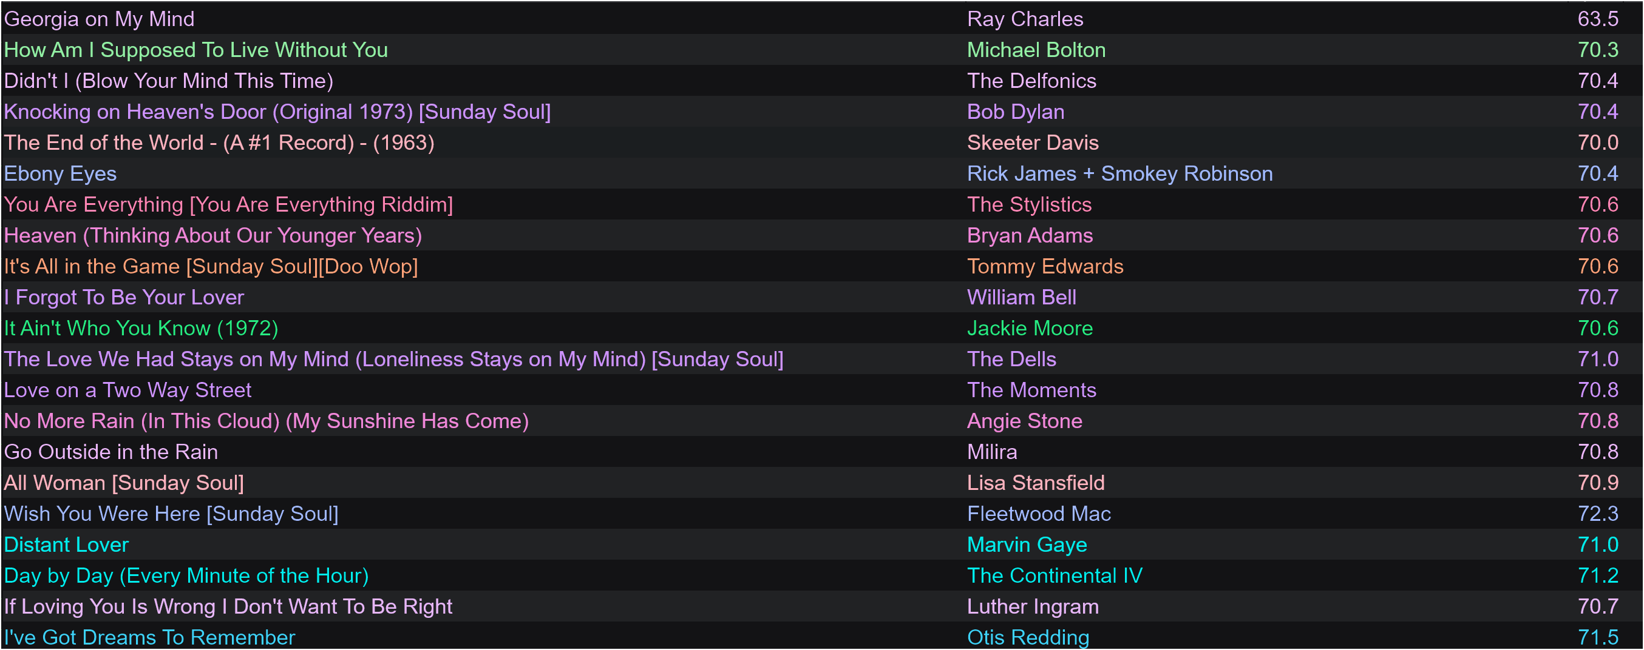The height and width of the screenshot is (650, 1644).
Task: Select I Forgot To Be Your Lover
Action: [822, 297]
